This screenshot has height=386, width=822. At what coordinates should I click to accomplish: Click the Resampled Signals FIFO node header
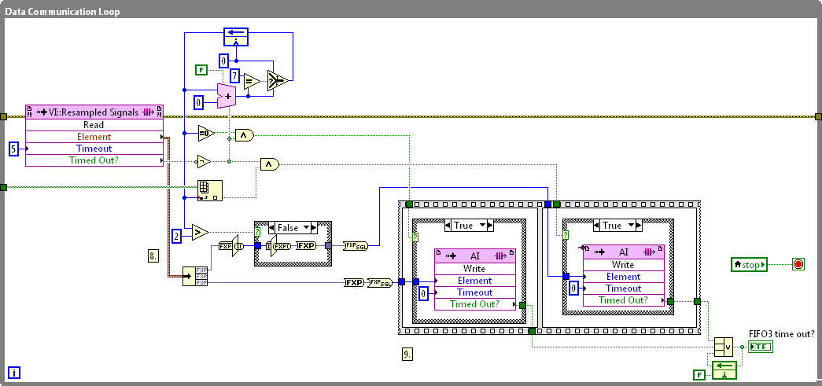coord(94,112)
